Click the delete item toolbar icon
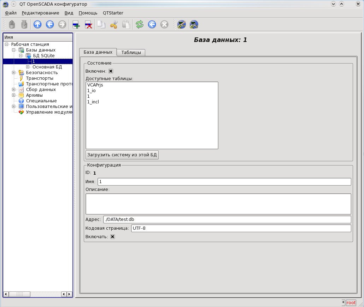This screenshot has width=364, height=307. [x=89, y=24]
